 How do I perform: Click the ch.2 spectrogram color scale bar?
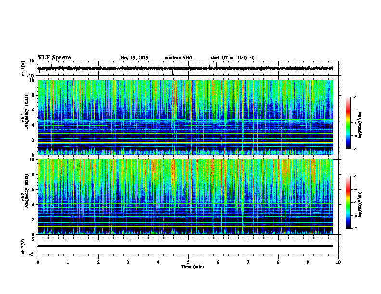[348, 202]
